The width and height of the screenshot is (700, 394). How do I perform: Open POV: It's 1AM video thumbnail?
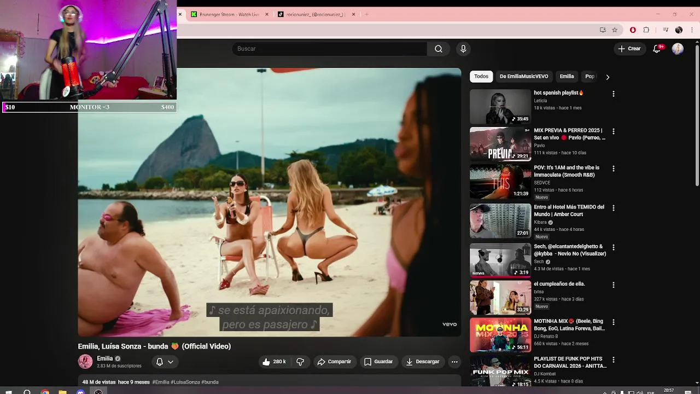click(x=500, y=181)
